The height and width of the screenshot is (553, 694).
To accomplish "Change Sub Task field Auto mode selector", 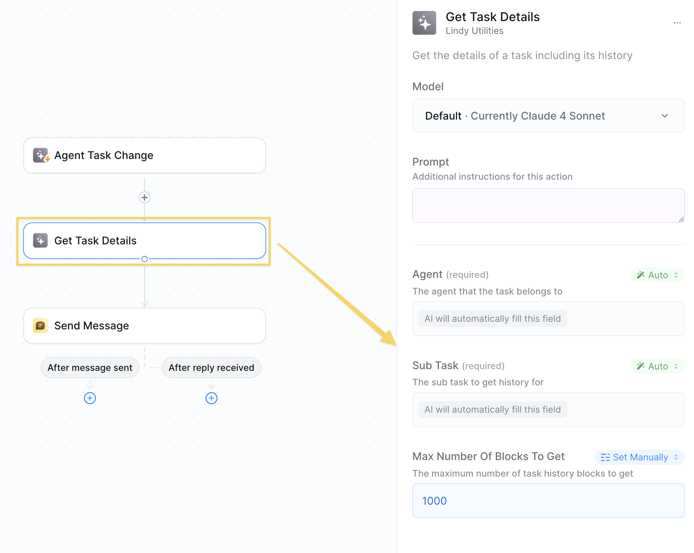I will [x=657, y=366].
